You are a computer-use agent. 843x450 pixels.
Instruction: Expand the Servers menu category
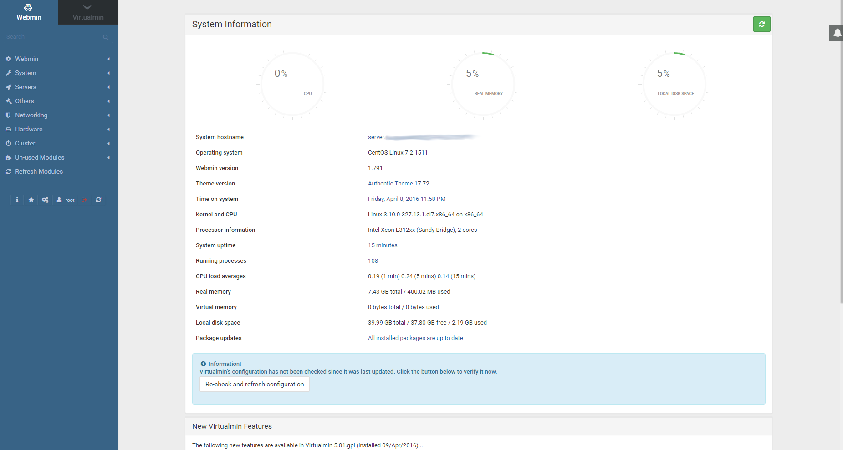[26, 87]
